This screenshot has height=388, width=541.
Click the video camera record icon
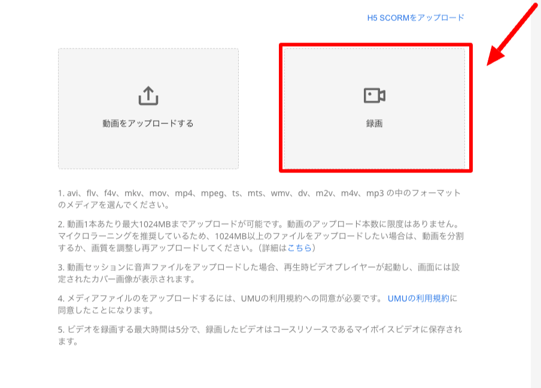[x=375, y=95]
